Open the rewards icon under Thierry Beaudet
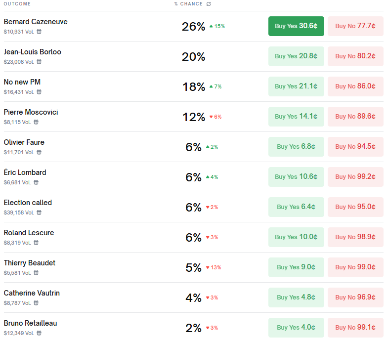 [36, 273]
